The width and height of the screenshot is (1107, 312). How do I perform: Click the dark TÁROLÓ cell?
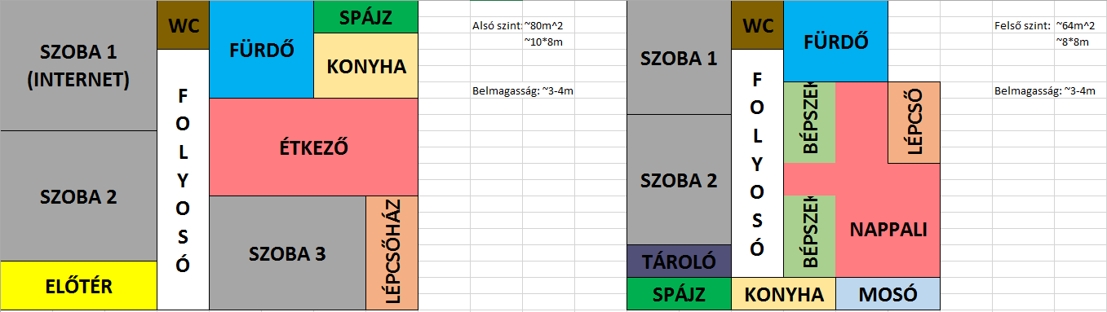(679, 261)
